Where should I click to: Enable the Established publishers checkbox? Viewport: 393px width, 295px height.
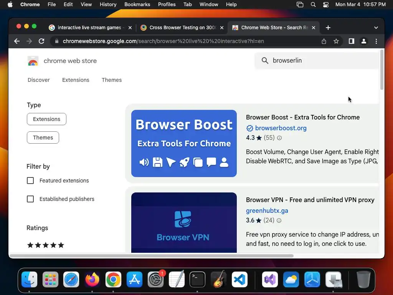[x=30, y=199]
